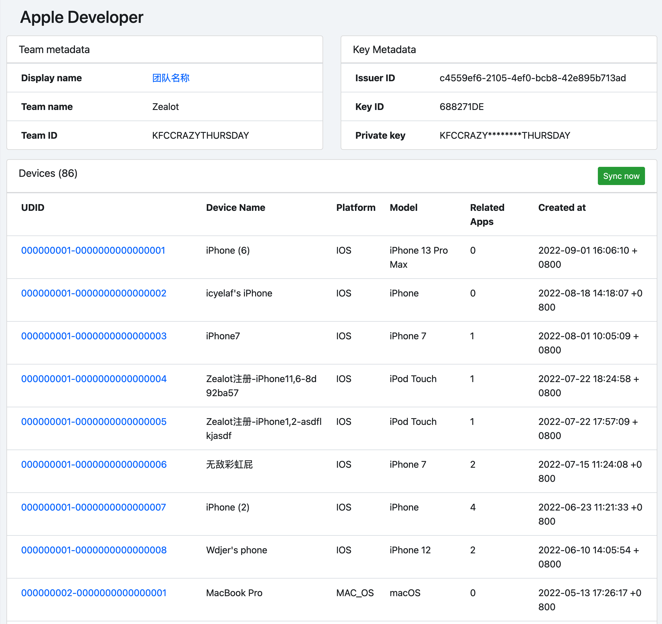
Task: Click the Sync now button
Action: pos(621,176)
